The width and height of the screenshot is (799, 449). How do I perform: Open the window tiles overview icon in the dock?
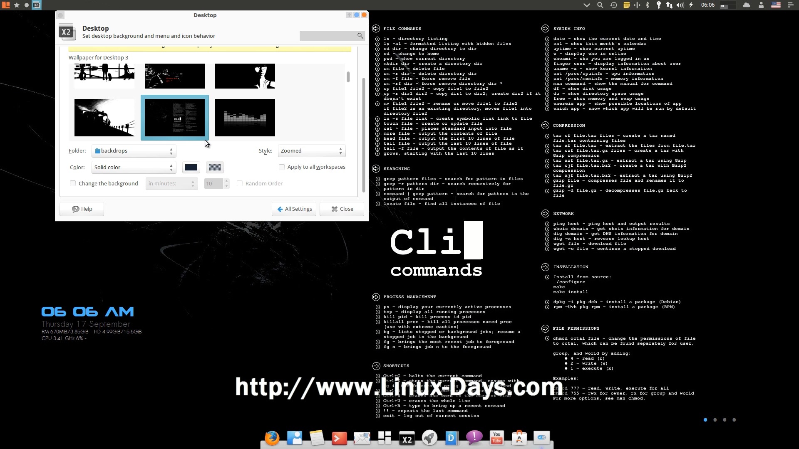(x=385, y=438)
